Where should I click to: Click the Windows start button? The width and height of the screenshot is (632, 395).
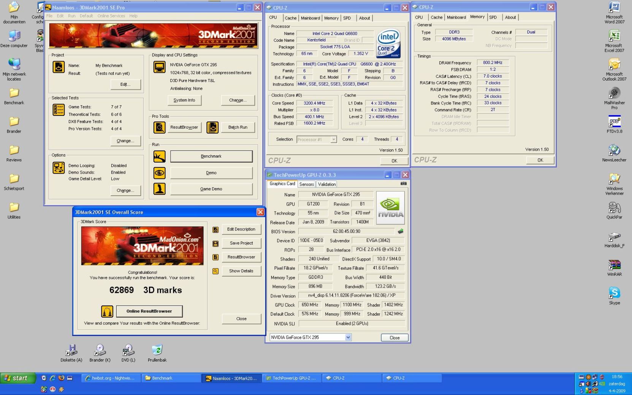pos(18,378)
